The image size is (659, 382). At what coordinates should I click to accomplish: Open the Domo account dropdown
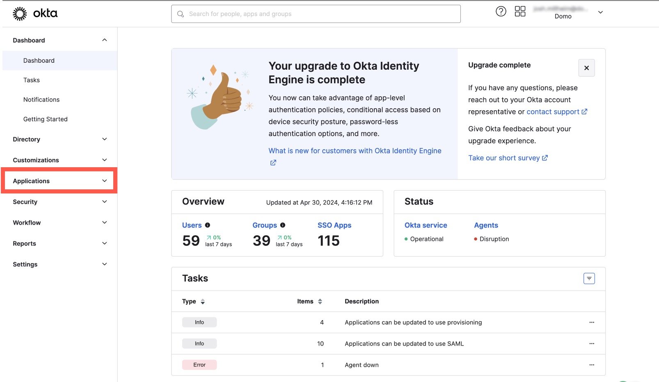[600, 12]
